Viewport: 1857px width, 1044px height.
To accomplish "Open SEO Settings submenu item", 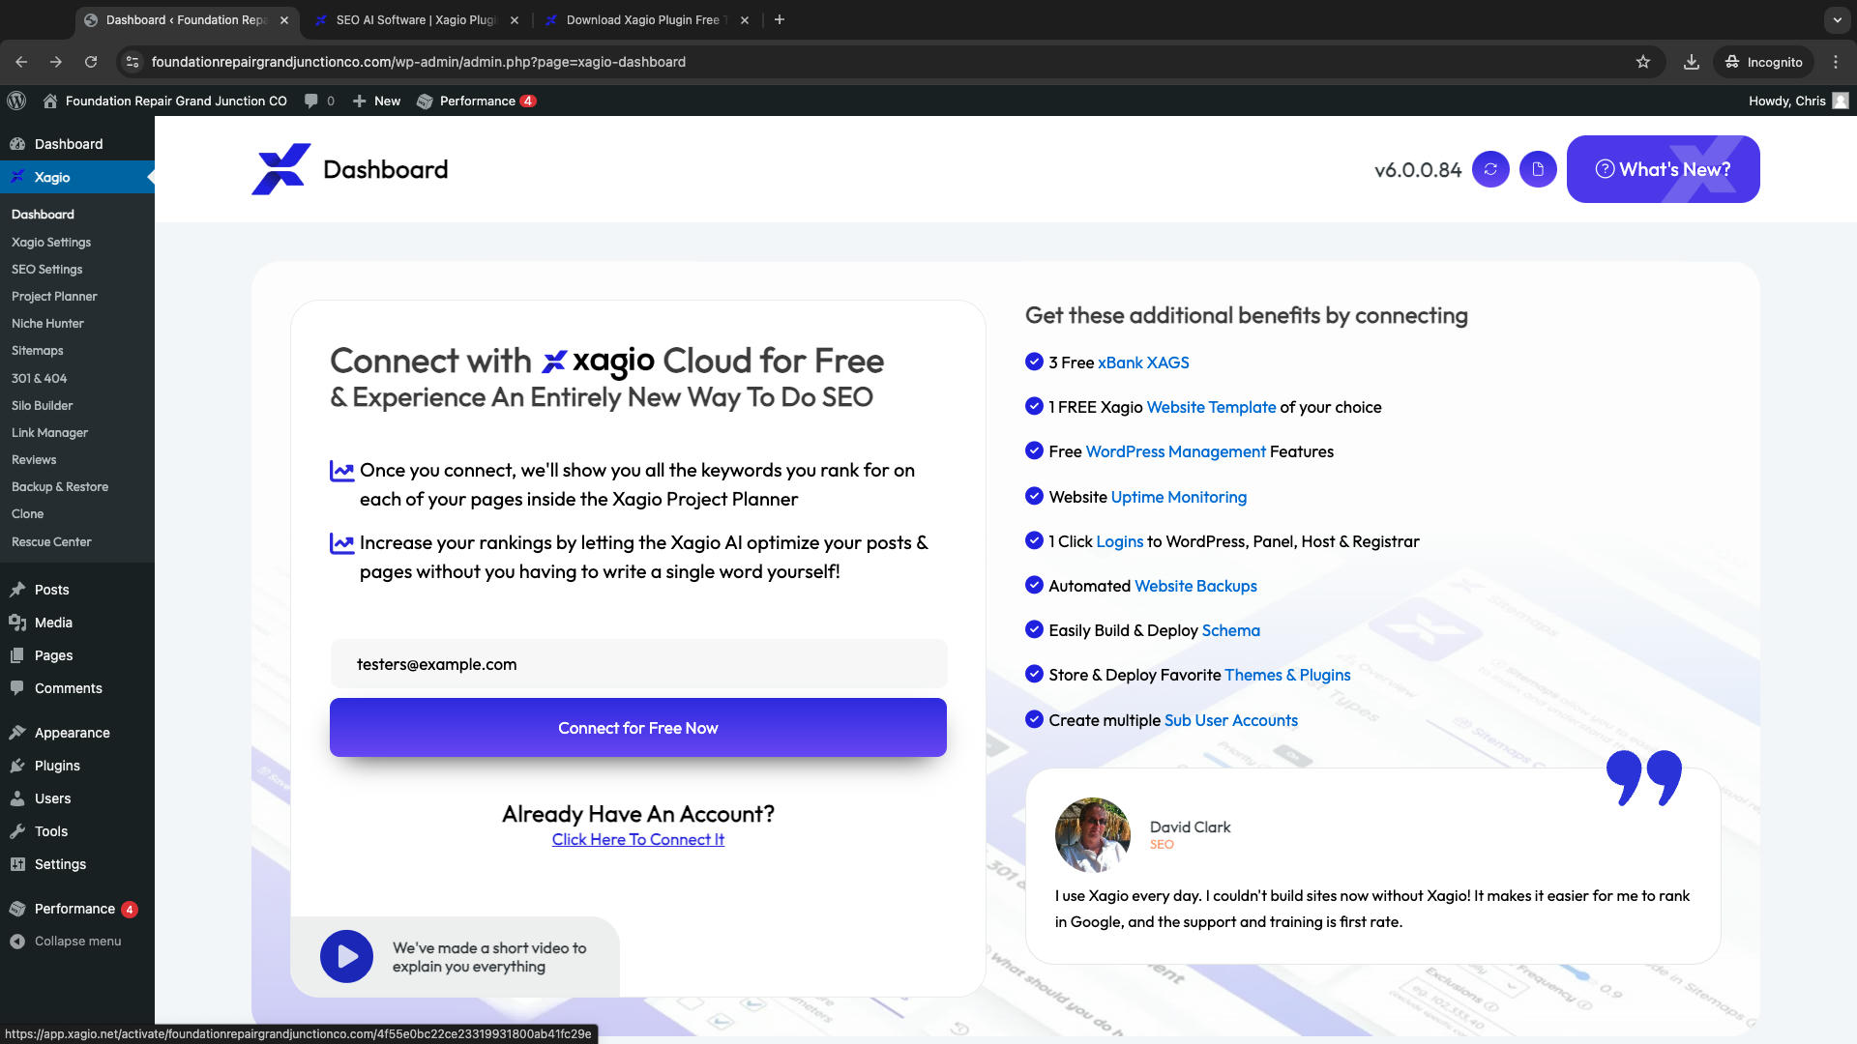I will (x=46, y=269).
